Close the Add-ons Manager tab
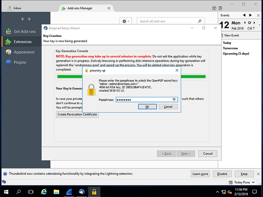The height and width of the screenshot is (197, 263). coord(109,8)
